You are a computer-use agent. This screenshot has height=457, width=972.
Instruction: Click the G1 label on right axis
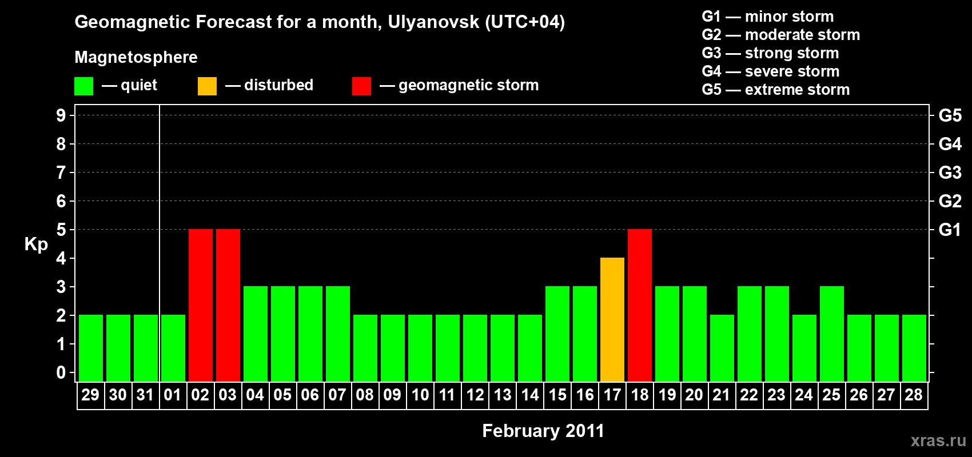tap(950, 230)
